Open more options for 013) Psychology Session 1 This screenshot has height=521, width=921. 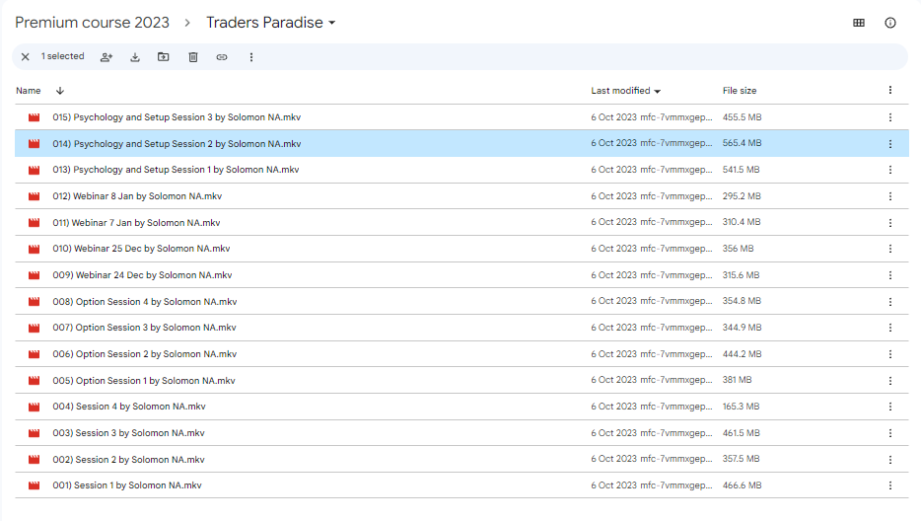[x=890, y=170]
